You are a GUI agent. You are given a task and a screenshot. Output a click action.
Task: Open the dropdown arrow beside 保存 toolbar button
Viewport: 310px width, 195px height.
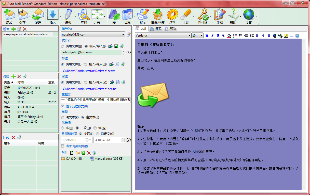tap(30, 16)
